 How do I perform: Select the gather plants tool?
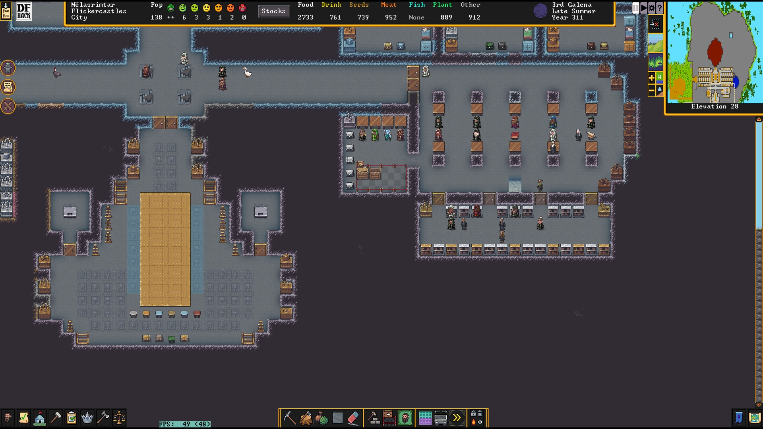pyautogui.click(x=321, y=418)
